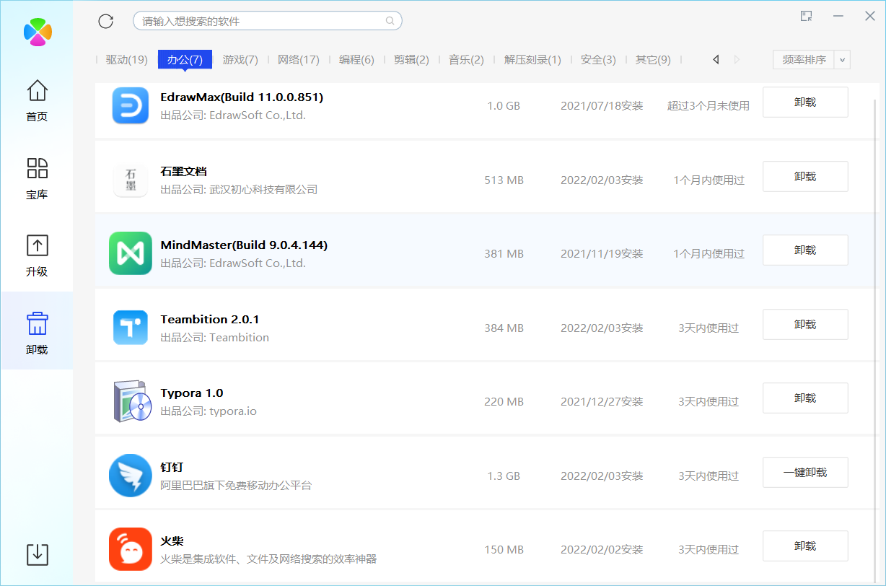Screen dimensions: 886x586
Task: Select the EdrawMax(Build 11.0.0.851) title
Action: (242, 97)
